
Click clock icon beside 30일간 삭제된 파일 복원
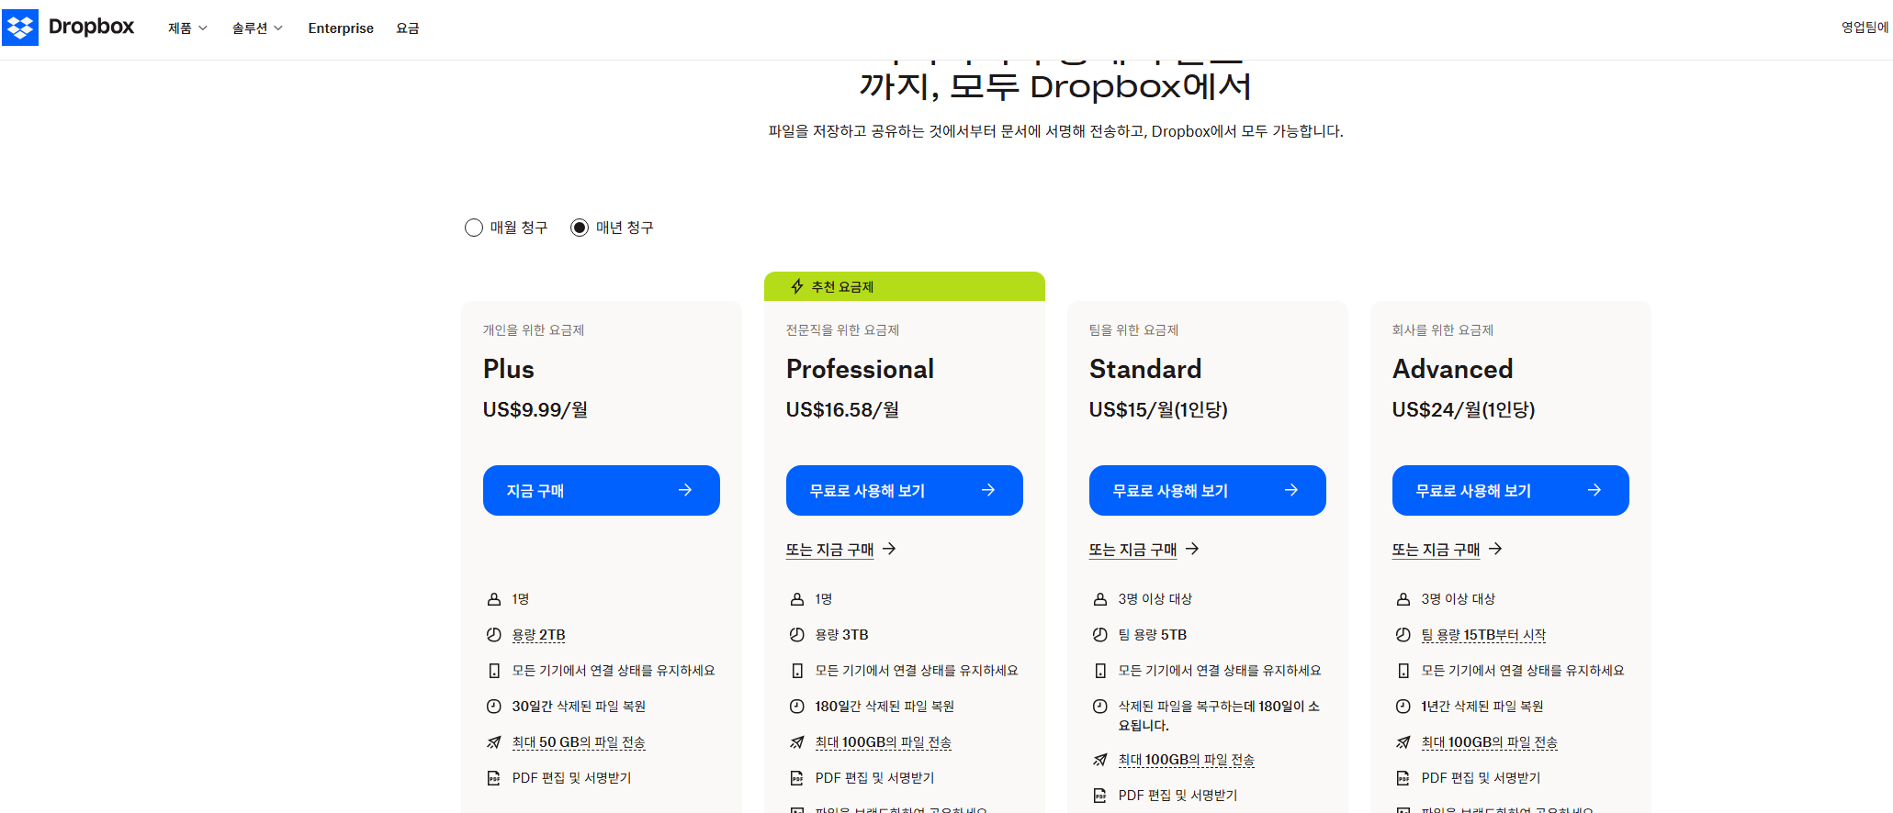click(493, 707)
